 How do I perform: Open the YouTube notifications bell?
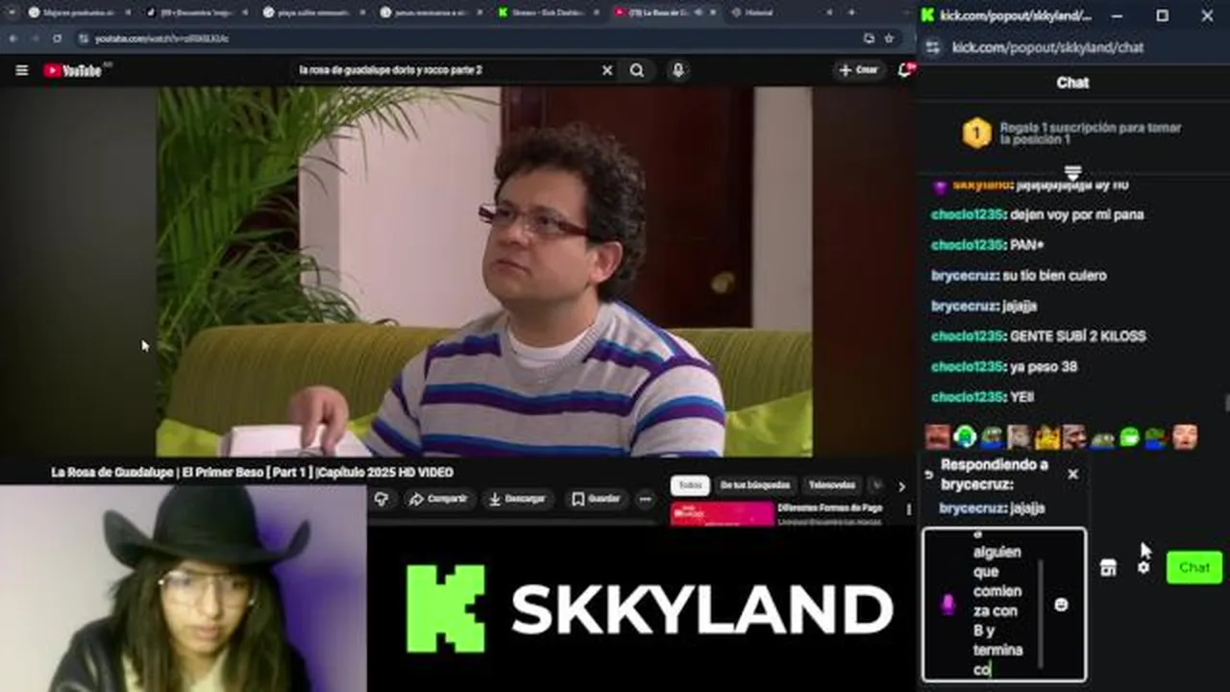point(905,70)
